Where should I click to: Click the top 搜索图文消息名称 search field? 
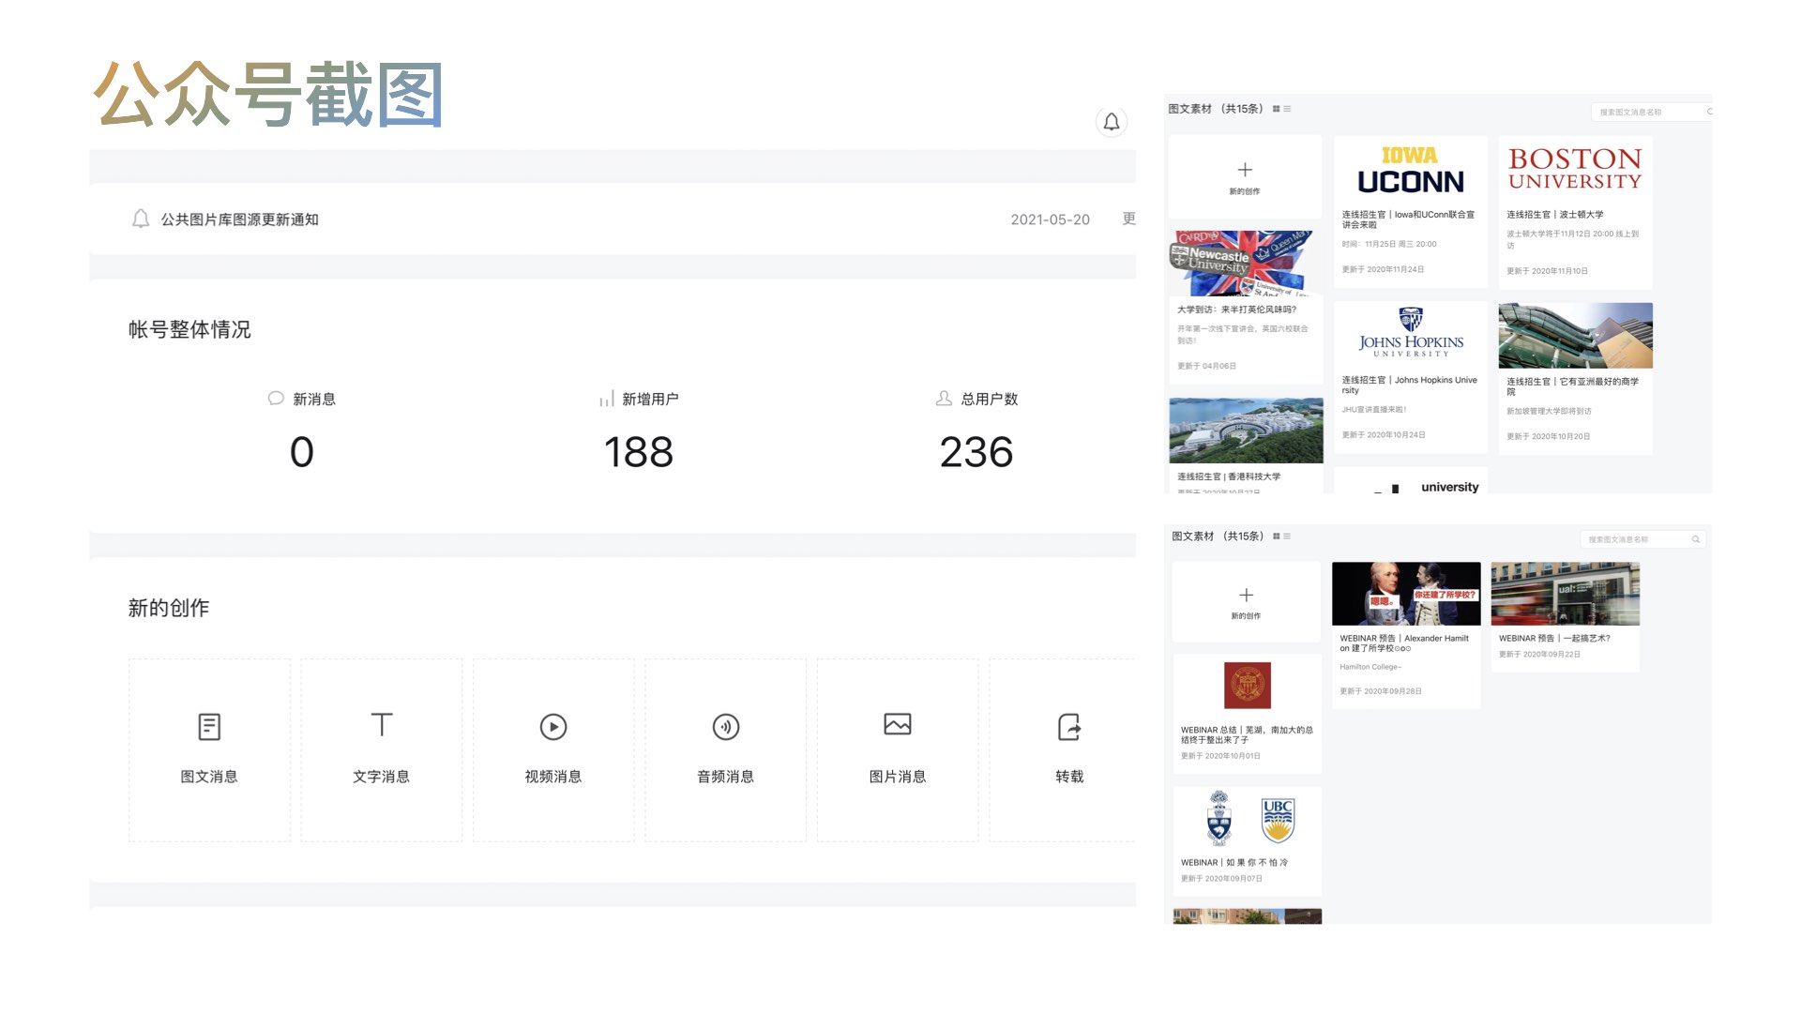coord(1646,112)
